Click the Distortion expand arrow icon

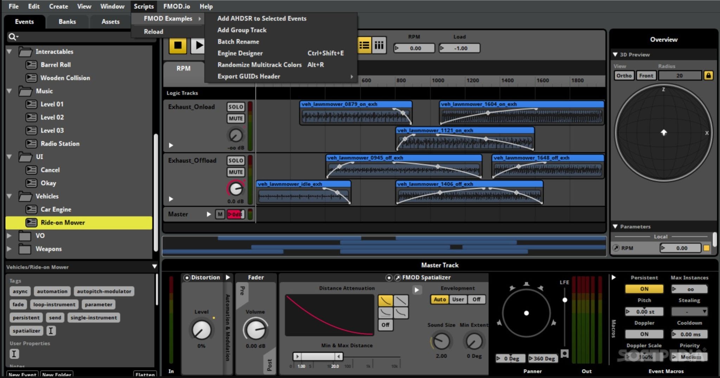tap(228, 278)
